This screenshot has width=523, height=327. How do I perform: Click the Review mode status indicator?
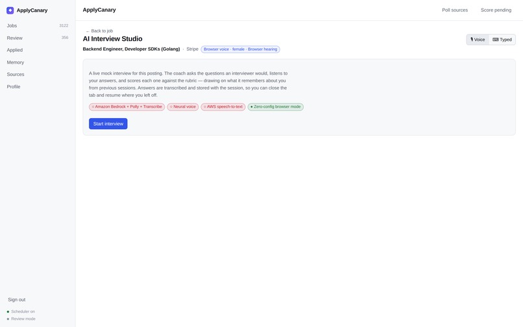point(21,319)
